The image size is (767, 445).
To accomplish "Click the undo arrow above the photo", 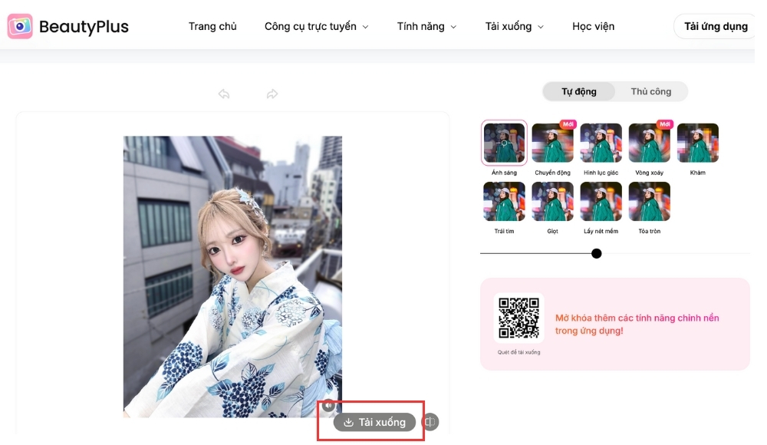I will click(x=224, y=94).
